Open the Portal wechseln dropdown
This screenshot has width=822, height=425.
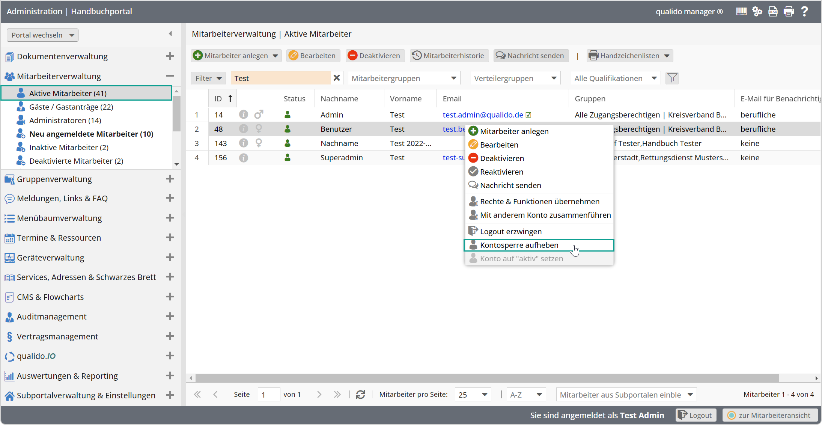pos(42,35)
